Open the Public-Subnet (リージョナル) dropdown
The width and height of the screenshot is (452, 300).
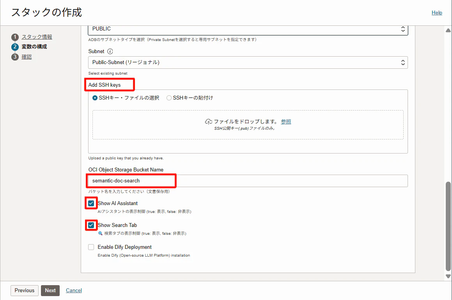tap(248, 62)
